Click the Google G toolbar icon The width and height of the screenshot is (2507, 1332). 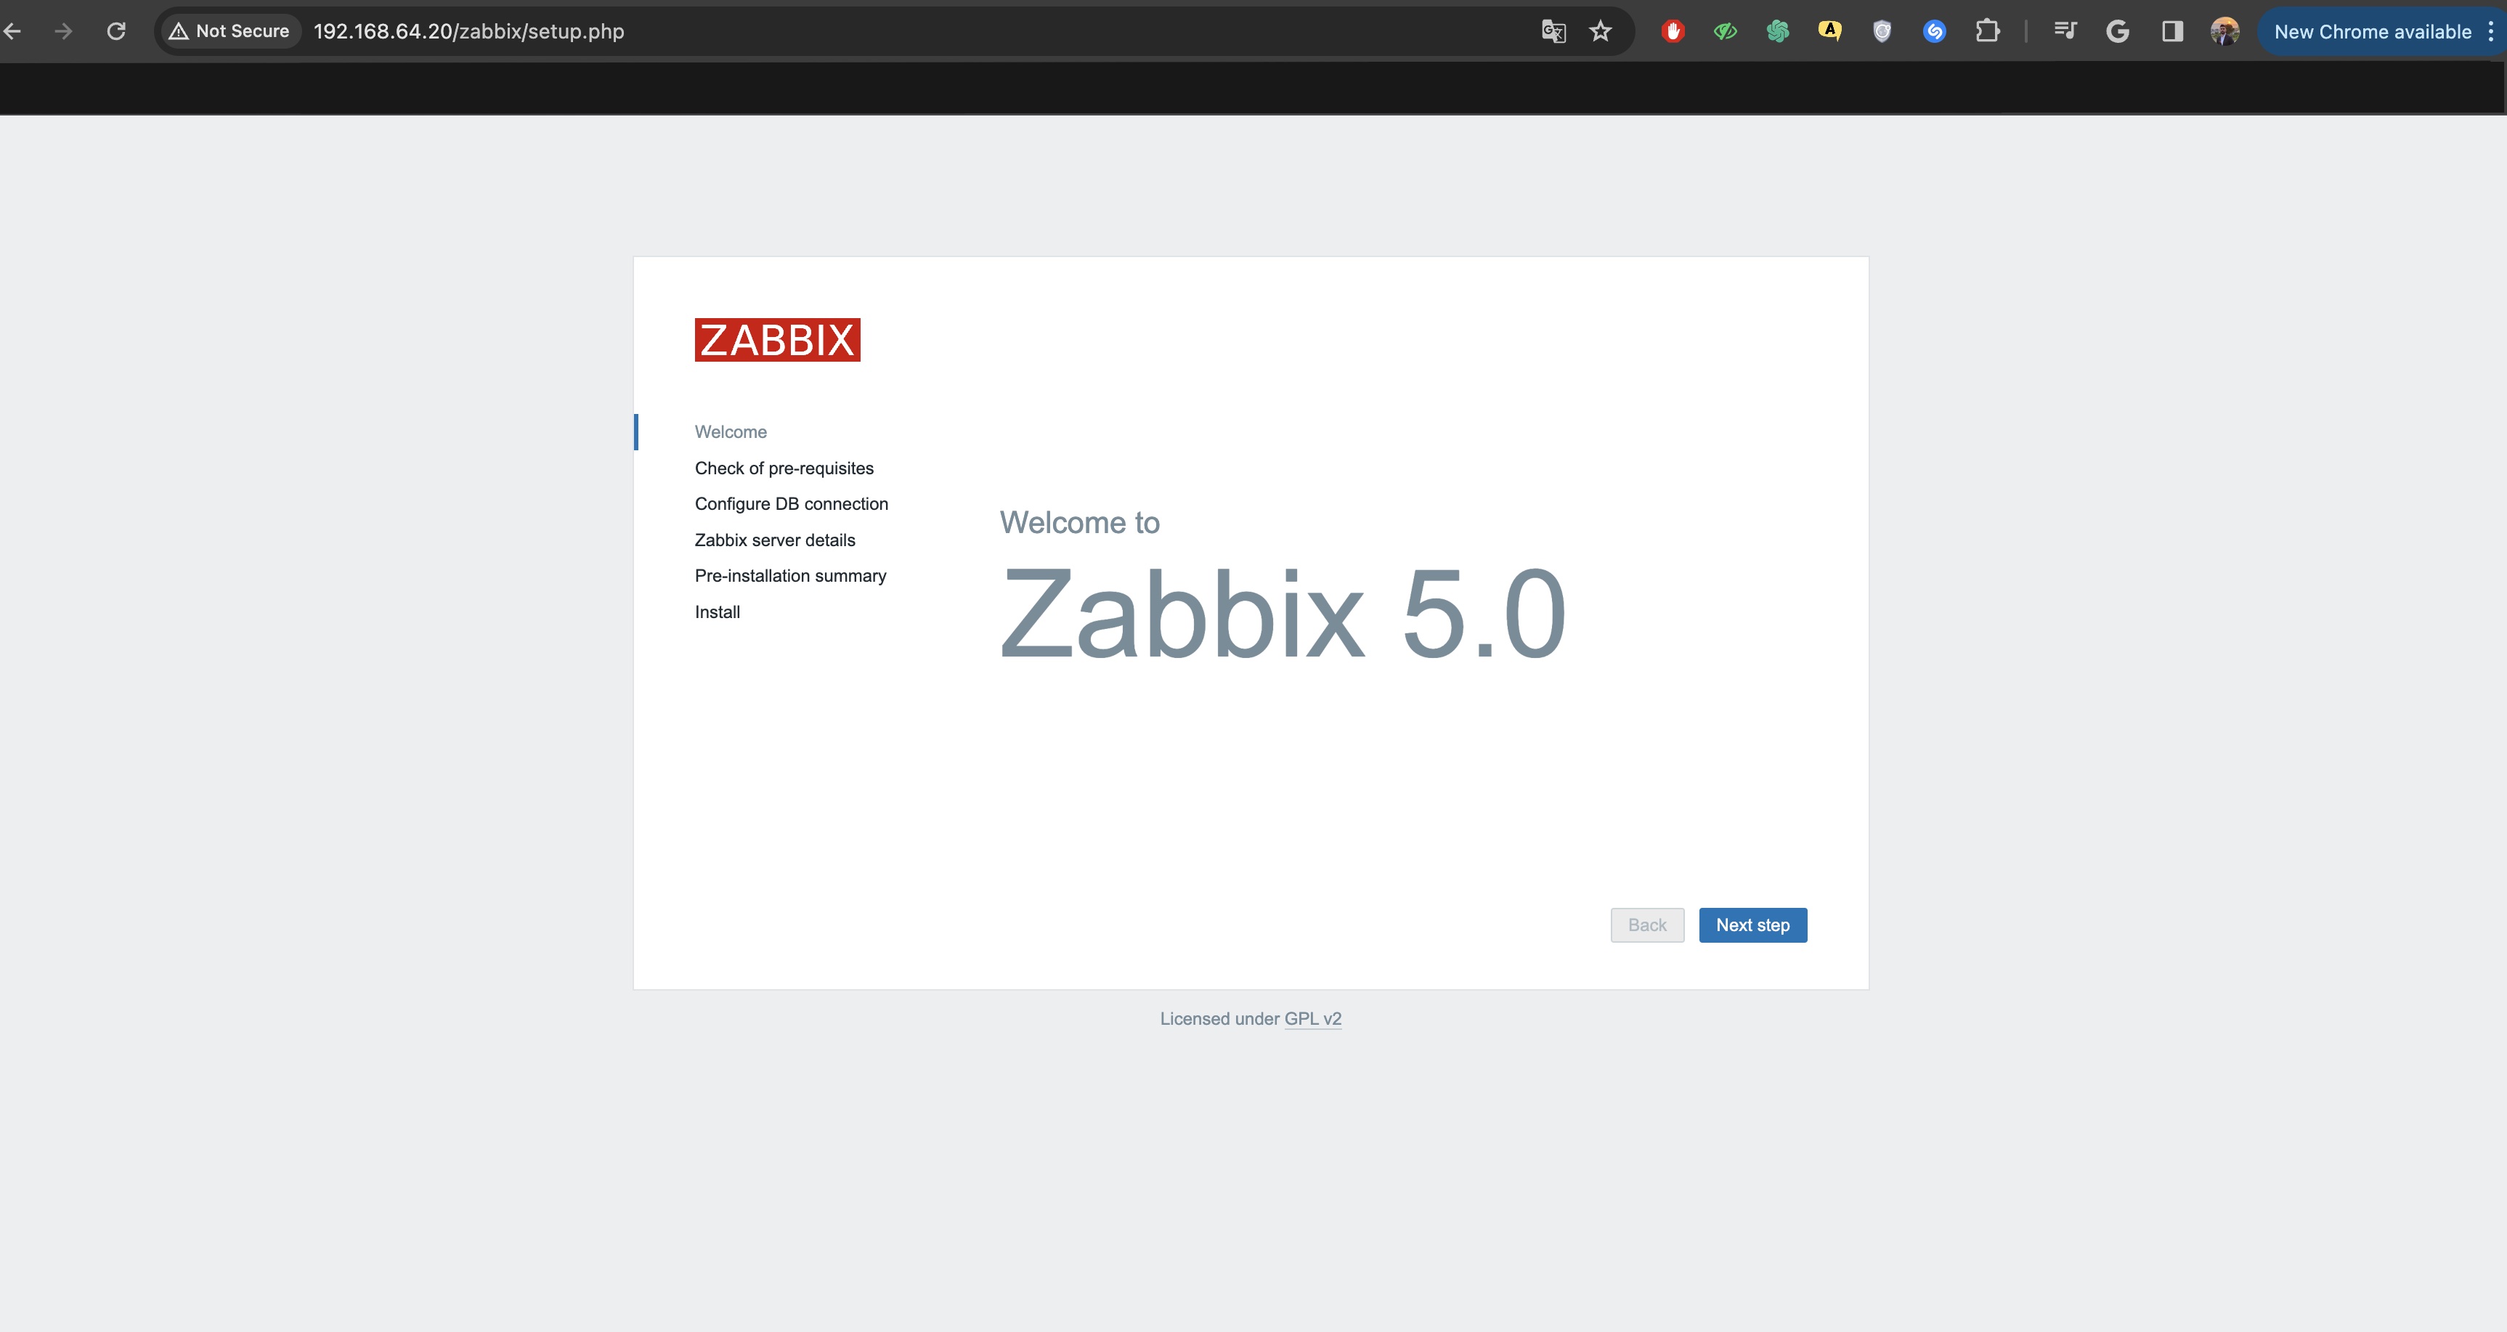pyautogui.click(x=2118, y=31)
